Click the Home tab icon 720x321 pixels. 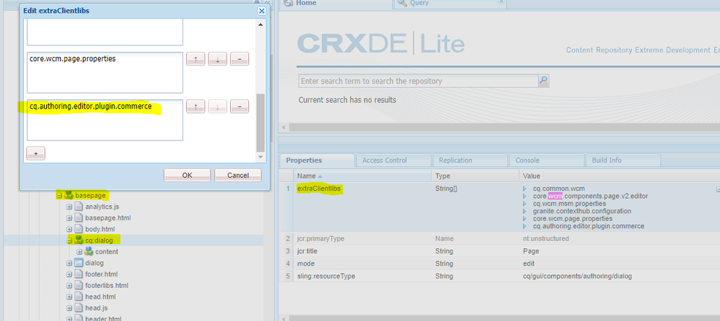(289, 3)
